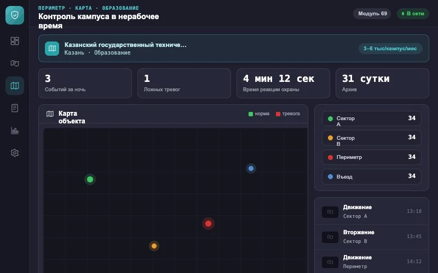Select the Периметр sector row
This screenshot has height=273, width=438.
[372, 157]
